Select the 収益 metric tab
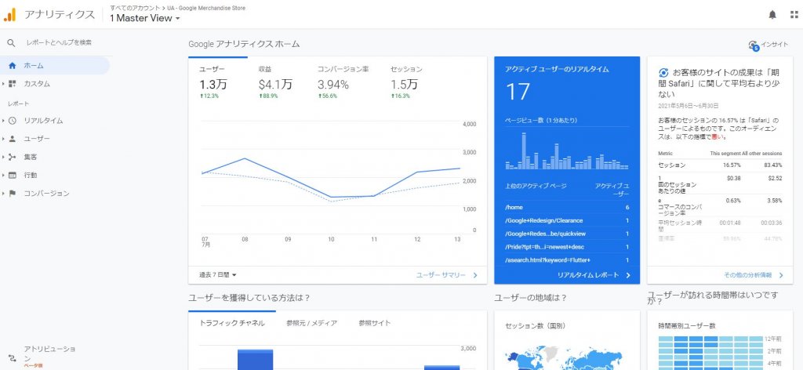 [x=278, y=83]
